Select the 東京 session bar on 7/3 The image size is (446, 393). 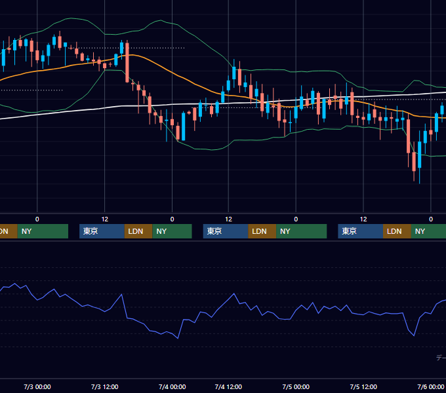point(102,231)
